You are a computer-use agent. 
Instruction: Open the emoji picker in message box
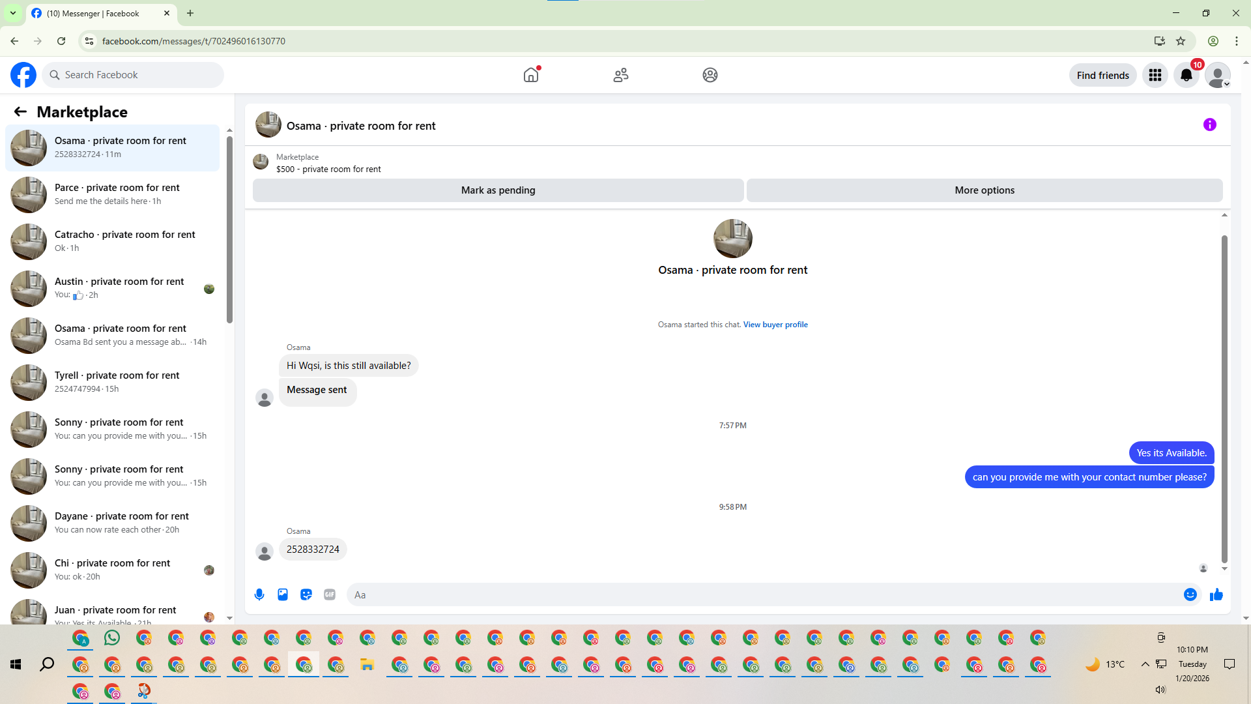pos(1190,594)
